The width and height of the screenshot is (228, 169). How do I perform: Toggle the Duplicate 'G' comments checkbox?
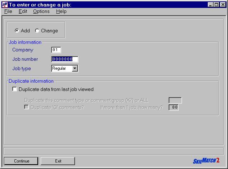tap(26, 107)
